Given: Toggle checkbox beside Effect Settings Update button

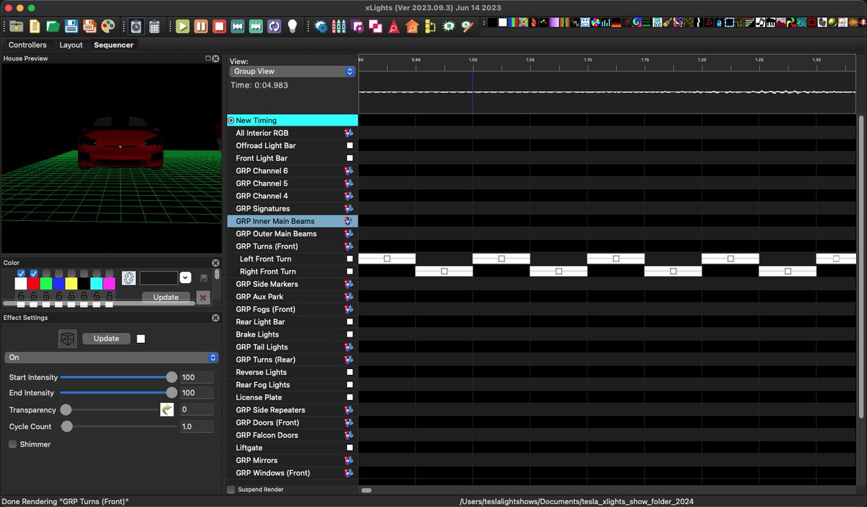Looking at the screenshot, I should pos(141,339).
